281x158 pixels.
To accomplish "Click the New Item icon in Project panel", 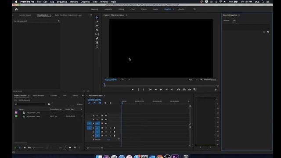I will [75, 147].
